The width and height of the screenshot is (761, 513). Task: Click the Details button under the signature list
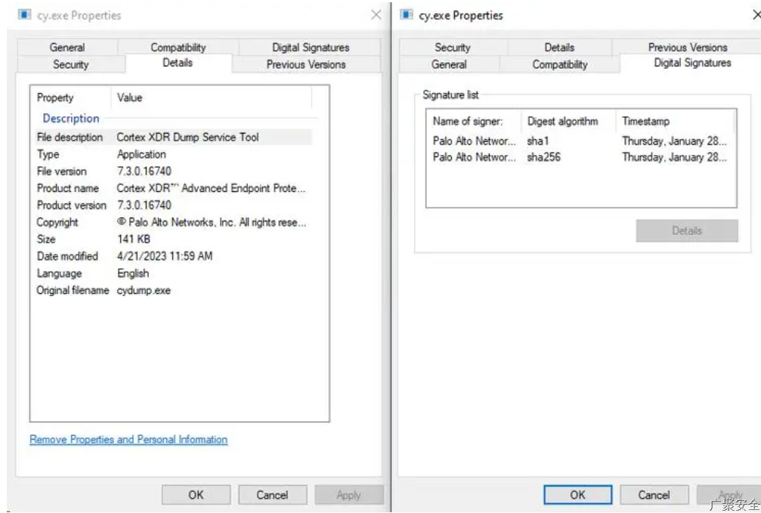click(x=687, y=230)
